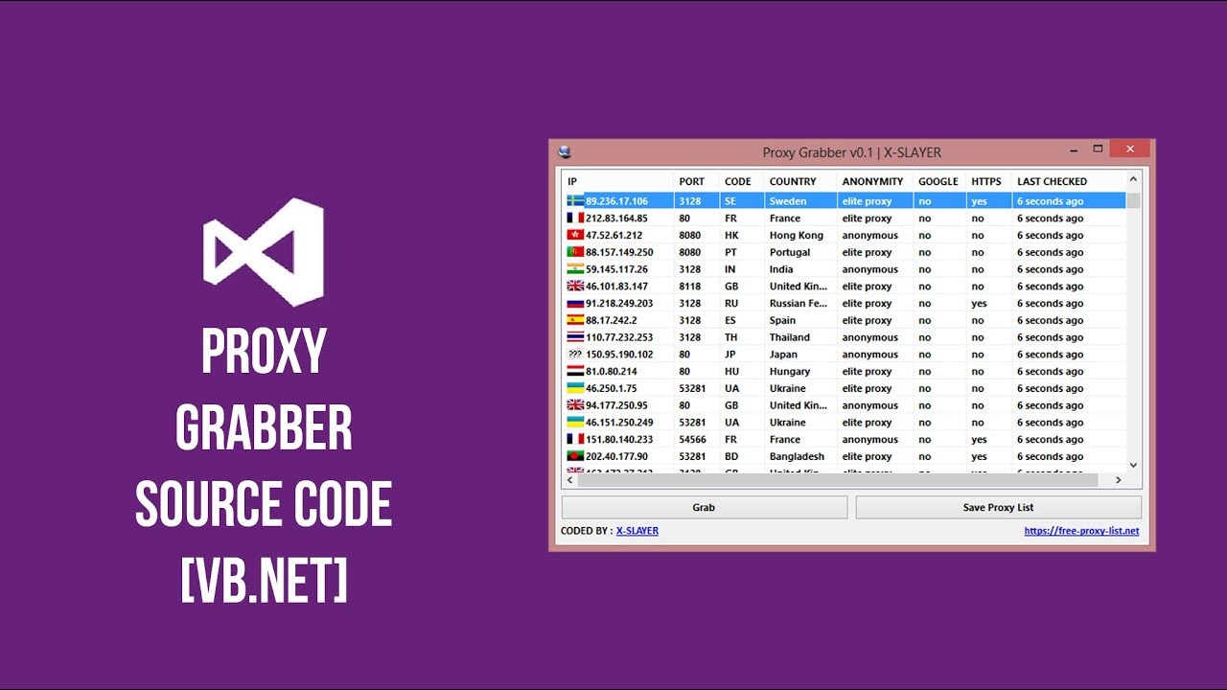
Task: Open the X-SLAYER coder link
Action: (x=637, y=530)
